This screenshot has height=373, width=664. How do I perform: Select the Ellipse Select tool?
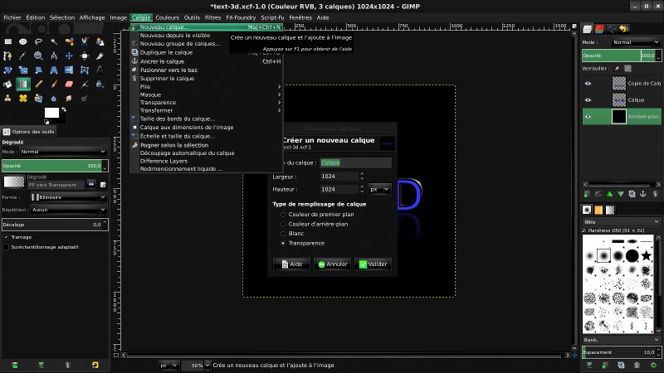pos(23,41)
